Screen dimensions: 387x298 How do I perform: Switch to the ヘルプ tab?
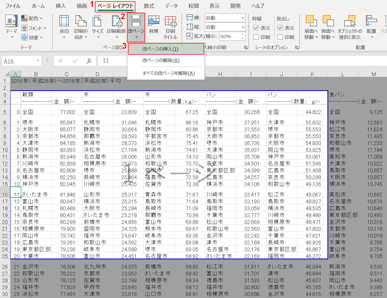258,6
